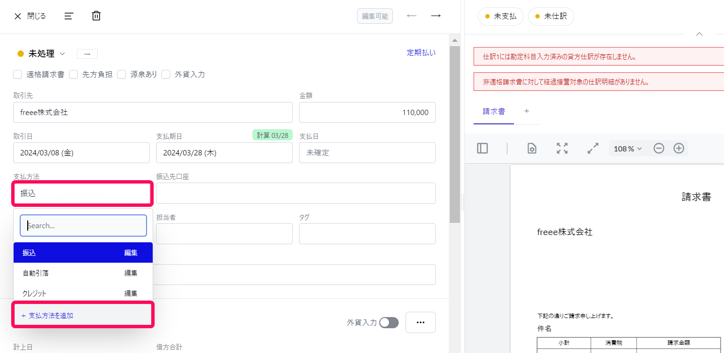Check the 適格請求書 checkbox

18,74
